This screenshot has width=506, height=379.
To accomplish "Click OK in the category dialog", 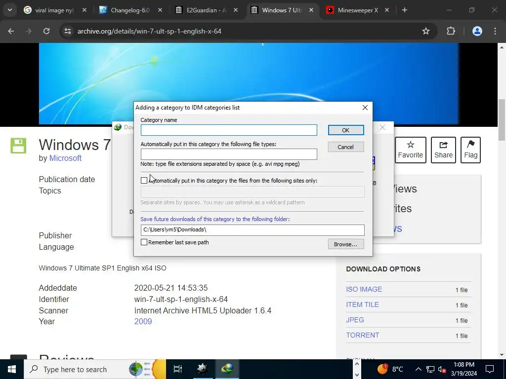I will (345, 130).
